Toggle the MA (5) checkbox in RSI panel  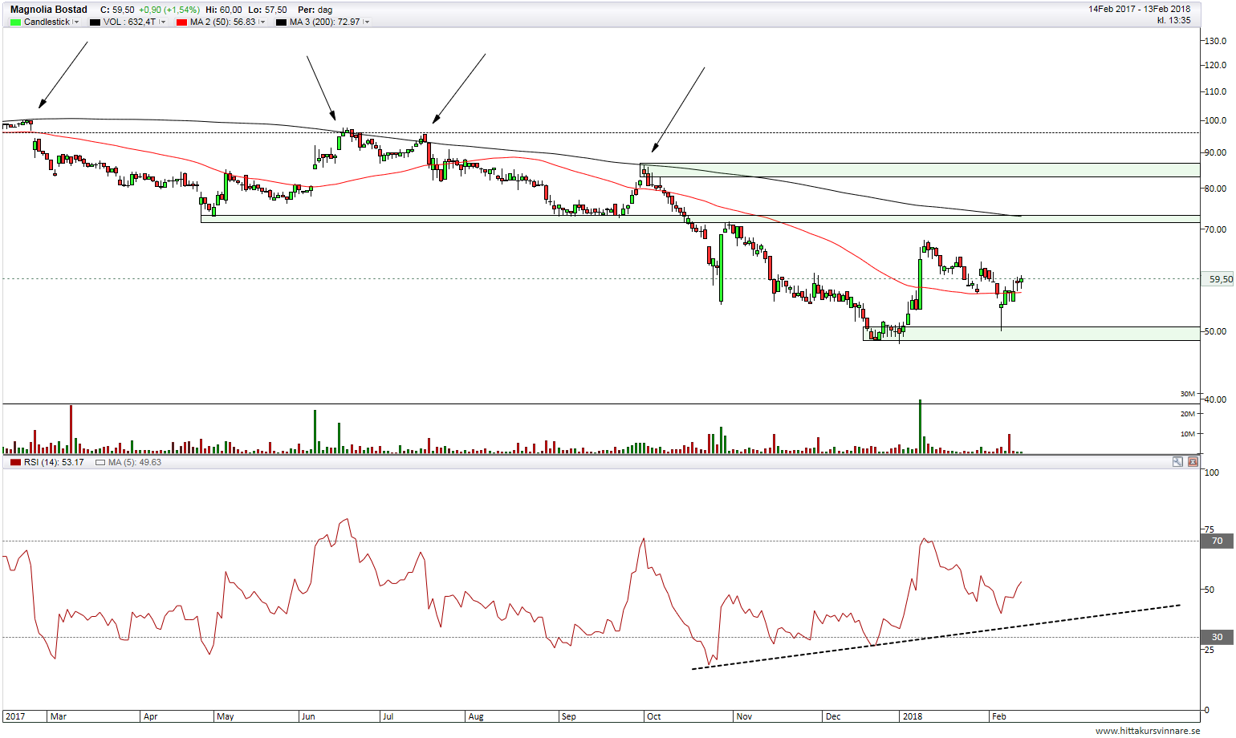click(x=100, y=463)
